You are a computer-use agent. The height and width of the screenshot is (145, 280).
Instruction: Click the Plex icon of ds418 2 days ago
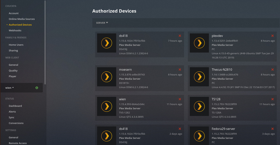(107, 136)
